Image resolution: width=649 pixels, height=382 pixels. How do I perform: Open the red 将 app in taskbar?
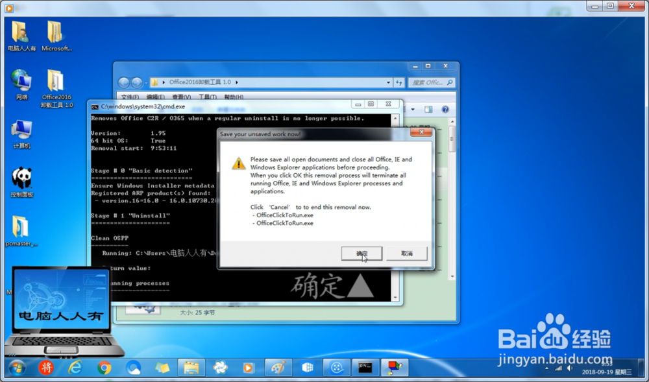click(46, 367)
